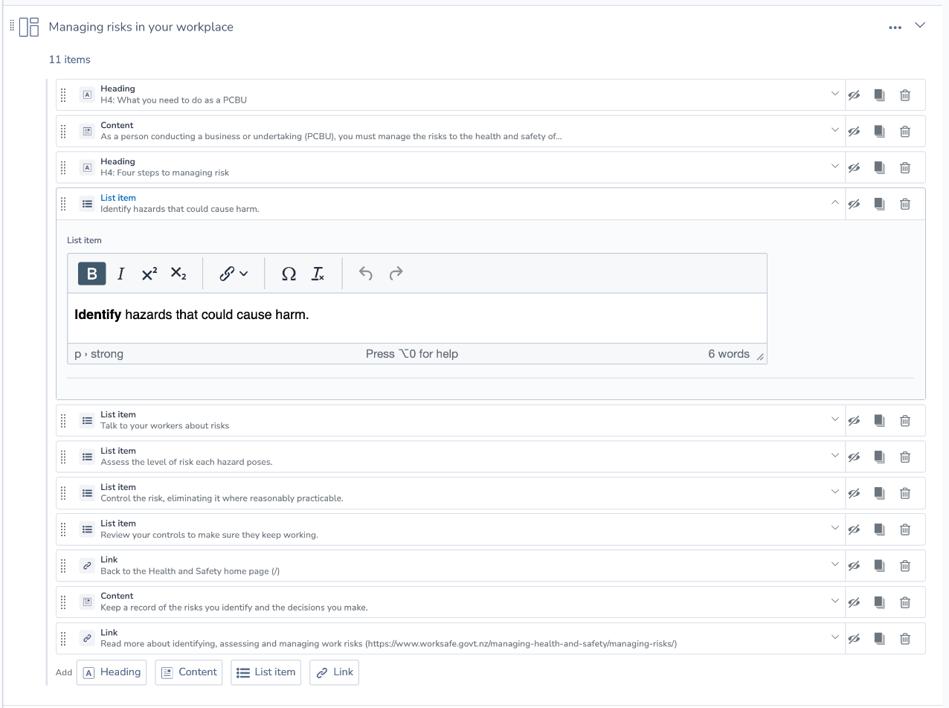Screen dimensions: 949x708
Task: Duplicate the 'As a person conducting a business' content item
Action: point(879,132)
